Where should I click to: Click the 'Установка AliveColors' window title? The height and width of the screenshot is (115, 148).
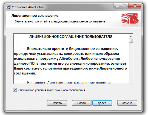[28, 7]
